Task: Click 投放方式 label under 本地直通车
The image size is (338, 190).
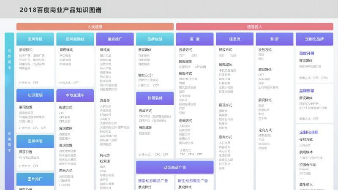Action: (x=66, y=107)
